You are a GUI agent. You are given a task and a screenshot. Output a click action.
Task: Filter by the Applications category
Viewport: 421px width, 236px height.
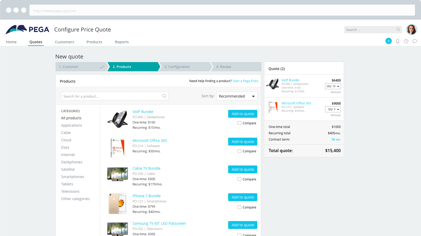[72, 125]
